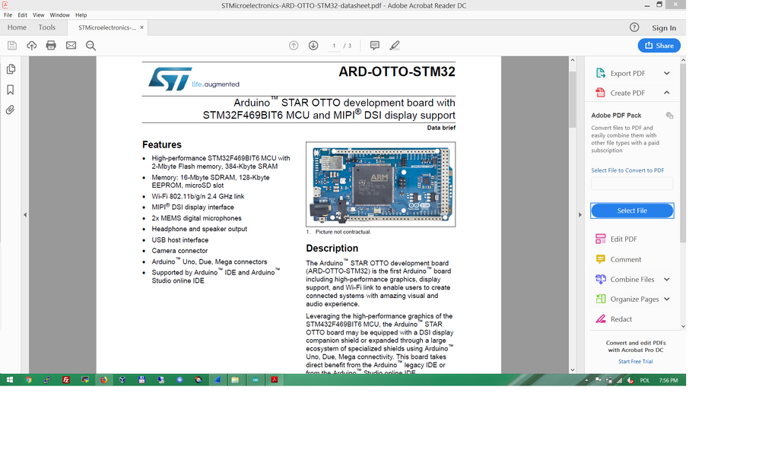
Task: Expand Organize Pages options chevron
Action: 666,299
